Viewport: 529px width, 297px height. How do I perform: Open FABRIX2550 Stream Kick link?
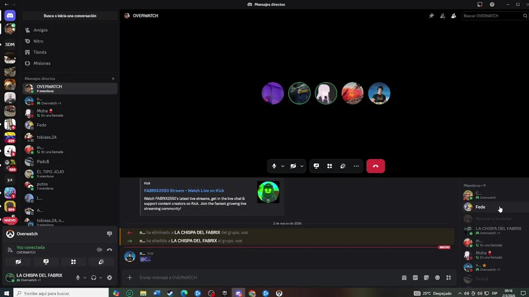coord(184,191)
